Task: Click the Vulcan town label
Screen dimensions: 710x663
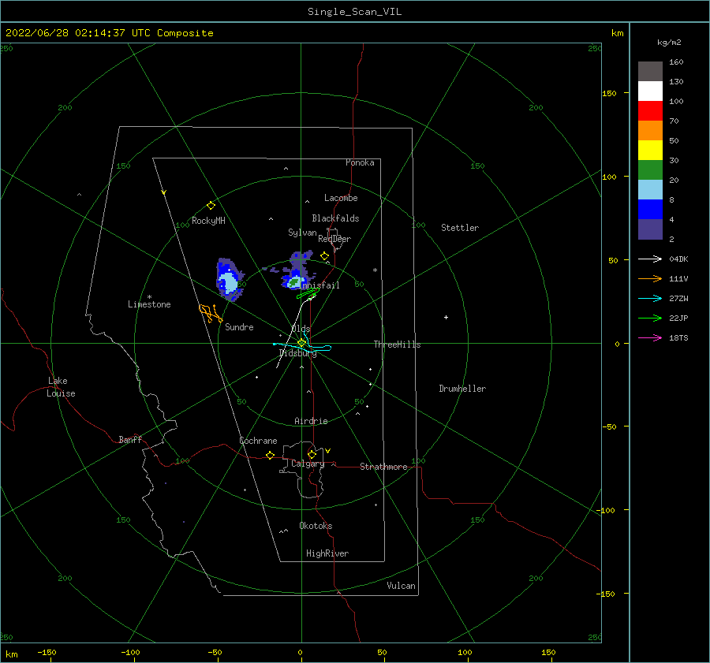Action: (401, 586)
